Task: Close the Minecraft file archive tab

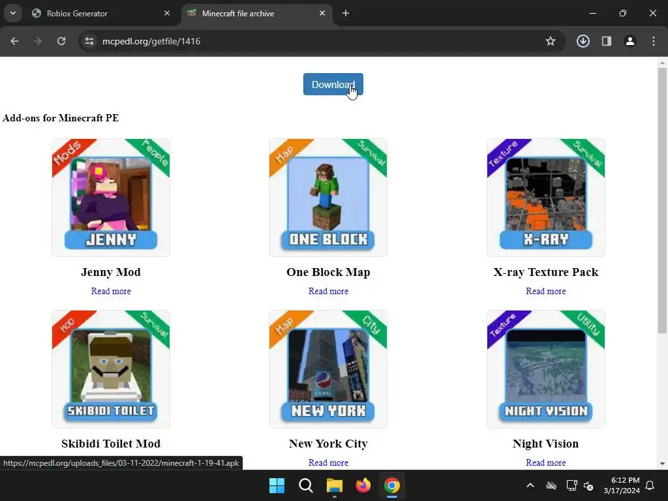Action: [x=322, y=13]
